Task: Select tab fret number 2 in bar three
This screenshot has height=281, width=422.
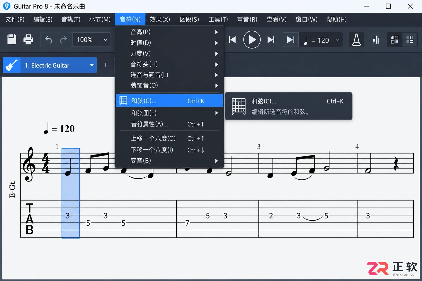Action: (271, 216)
